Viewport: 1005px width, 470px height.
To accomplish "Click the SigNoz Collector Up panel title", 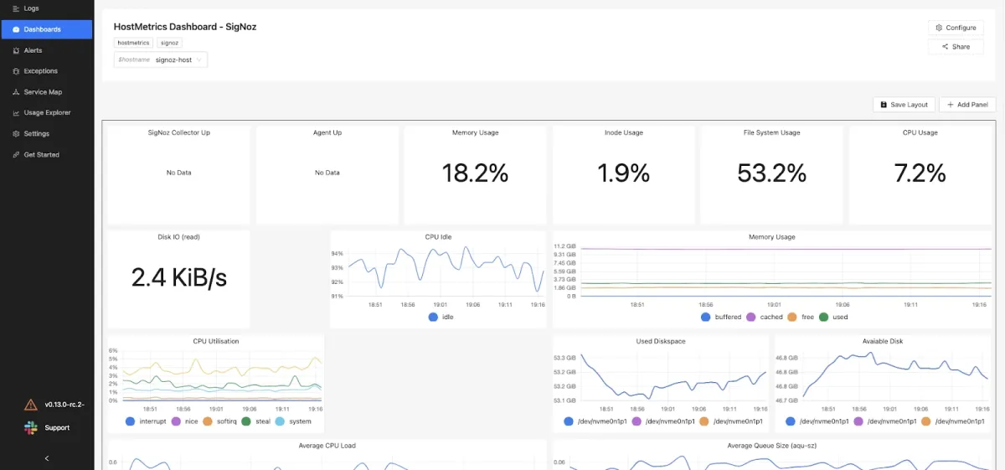I will pos(179,132).
